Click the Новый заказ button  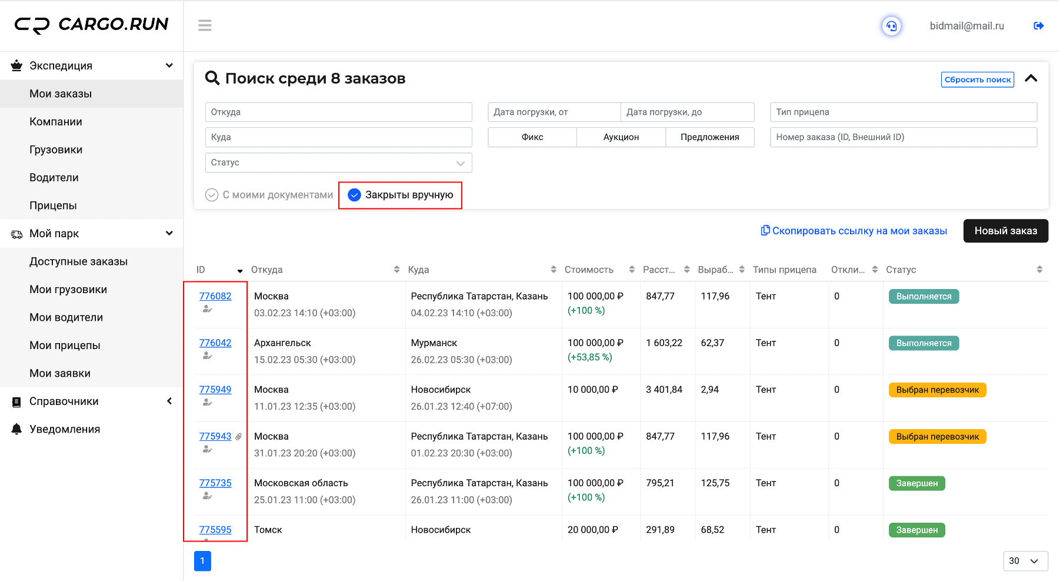(x=1006, y=231)
